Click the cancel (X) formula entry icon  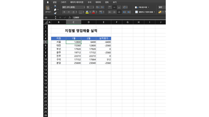tap(60, 18)
